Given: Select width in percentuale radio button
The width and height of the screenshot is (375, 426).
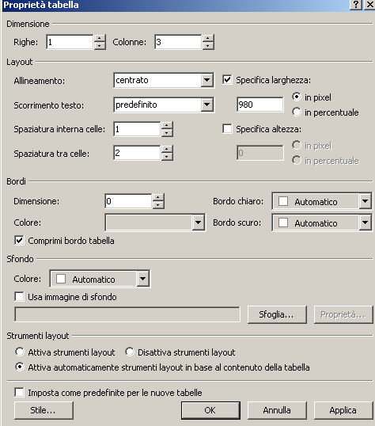Looking at the screenshot, I should (296, 112).
